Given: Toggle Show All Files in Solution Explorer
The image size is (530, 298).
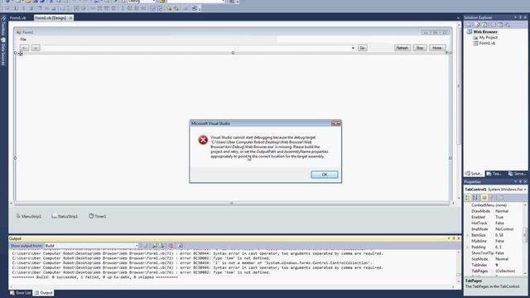Looking at the screenshot, I should (x=477, y=25).
